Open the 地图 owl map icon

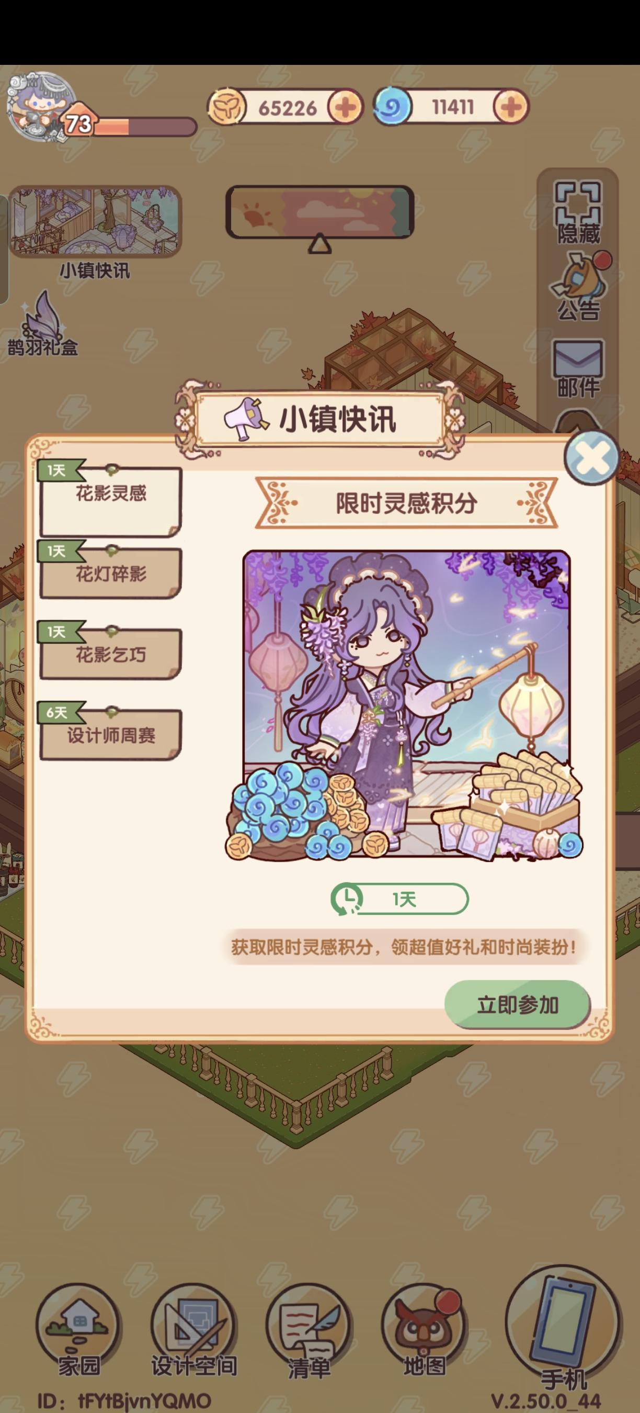coord(424,1332)
